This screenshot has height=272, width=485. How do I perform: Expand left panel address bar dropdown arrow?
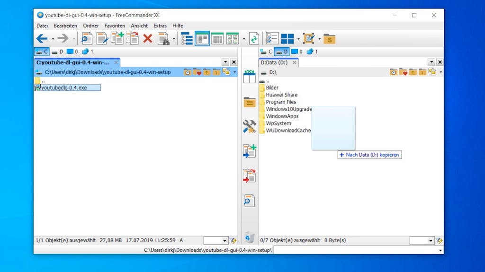point(235,72)
